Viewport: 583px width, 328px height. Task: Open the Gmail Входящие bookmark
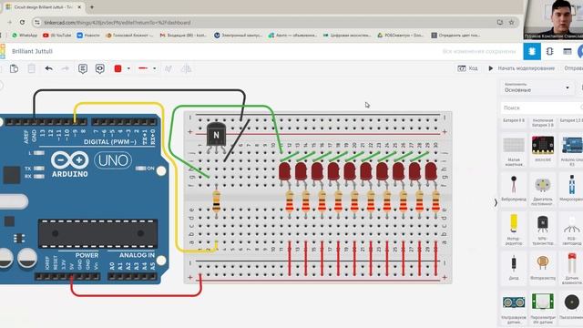(x=183, y=36)
